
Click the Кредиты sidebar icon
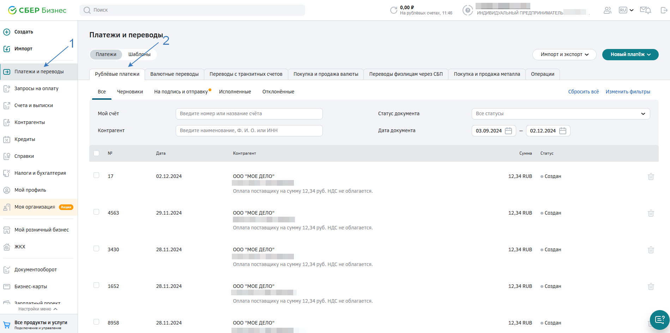(x=7, y=140)
